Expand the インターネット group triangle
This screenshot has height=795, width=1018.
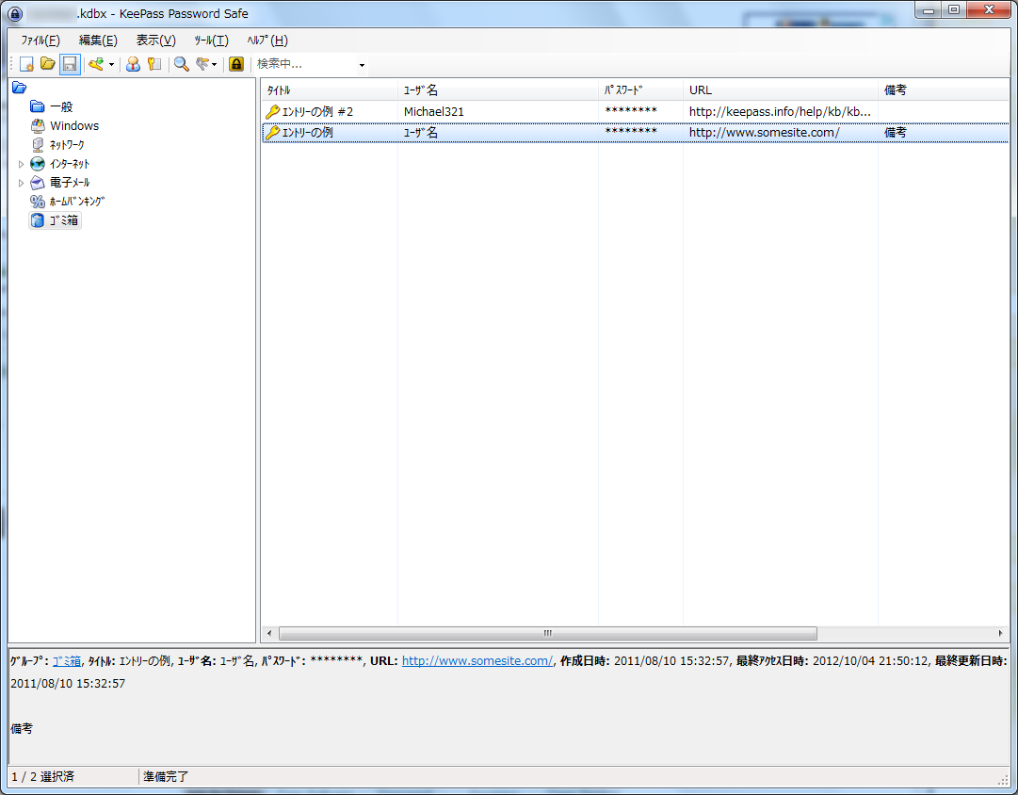pos(21,164)
